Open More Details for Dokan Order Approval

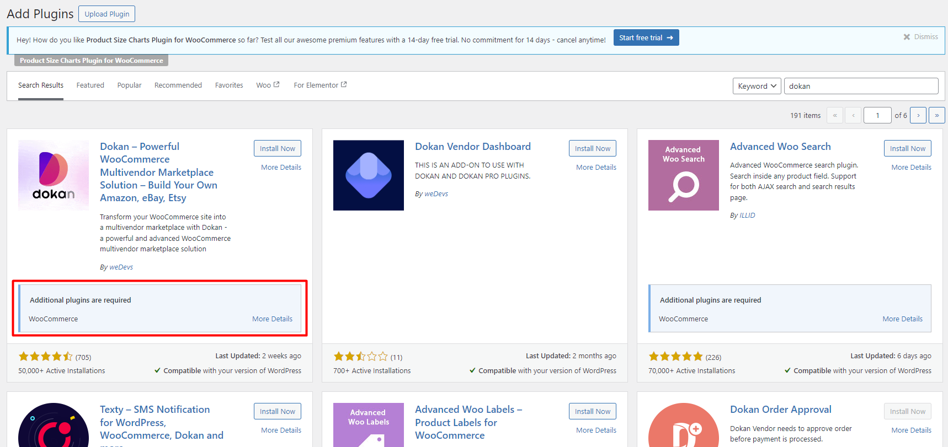pos(912,430)
